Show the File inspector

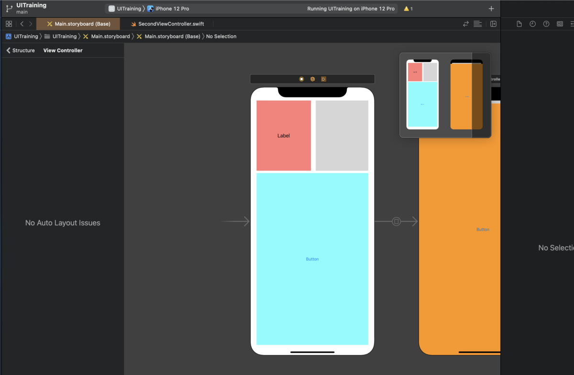519,24
